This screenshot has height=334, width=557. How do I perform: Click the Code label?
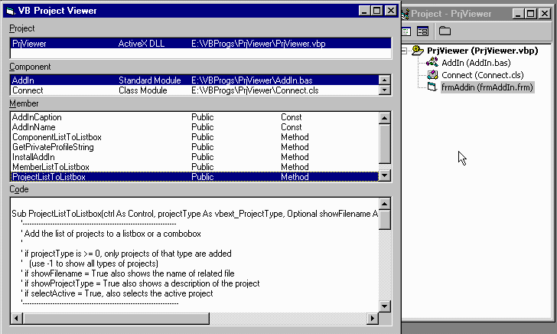(19, 189)
